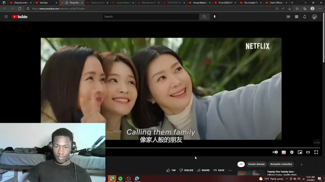Toggle the autoplay switch
The height and width of the screenshot is (182, 325).
pyautogui.click(x=275, y=152)
